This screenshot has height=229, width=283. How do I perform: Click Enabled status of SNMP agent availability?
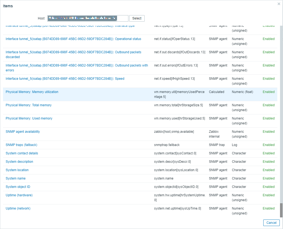[x=268, y=131]
